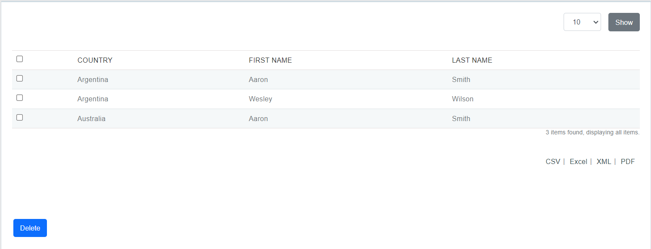651x249 pixels.
Task: Click the '3 items found' status text
Action: pos(592,133)
